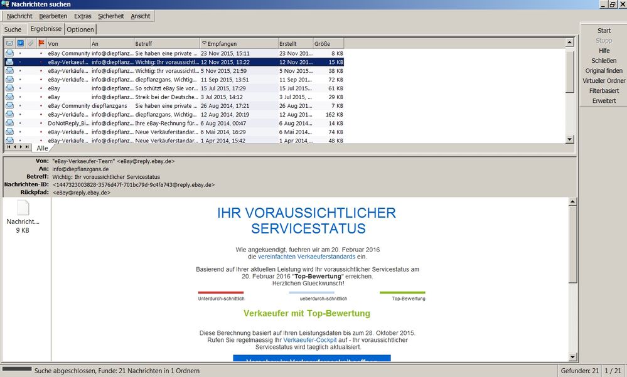The image size is (627, 377).
Task: Open the Nachricht attachment file icon
Action: [x=23, y=209]
